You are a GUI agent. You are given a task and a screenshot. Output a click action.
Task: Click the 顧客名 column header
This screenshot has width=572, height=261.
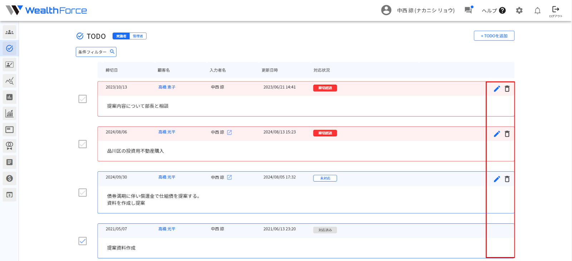[x=164, y=70]
